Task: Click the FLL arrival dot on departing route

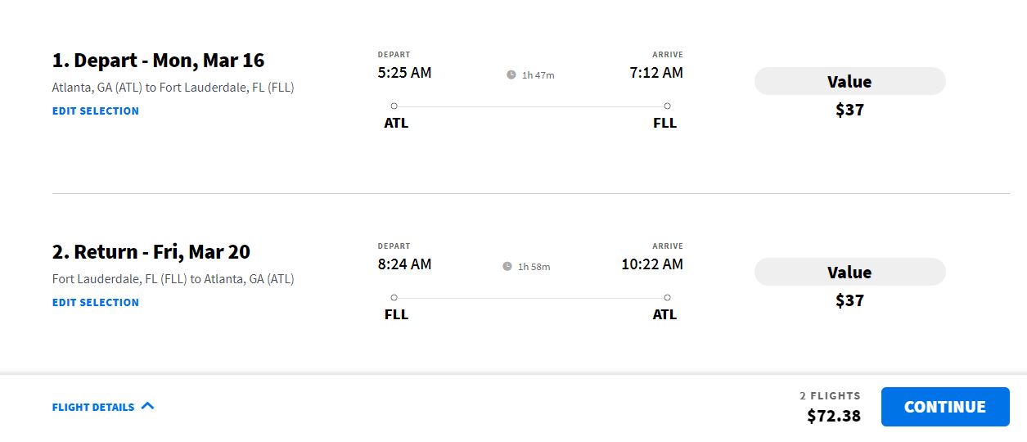Action: pos(667,106)
